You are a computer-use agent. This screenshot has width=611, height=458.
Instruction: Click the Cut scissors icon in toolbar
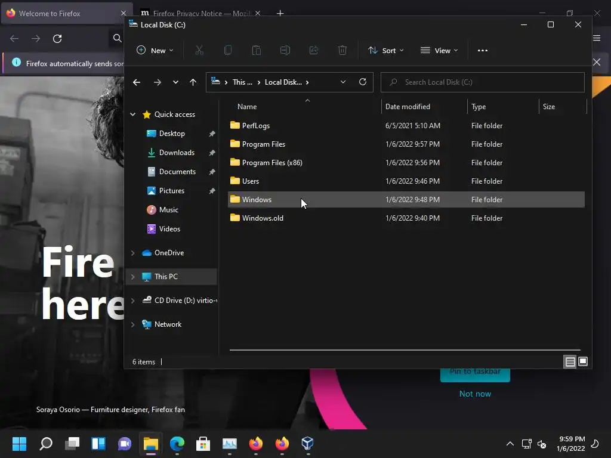(199, 50)
